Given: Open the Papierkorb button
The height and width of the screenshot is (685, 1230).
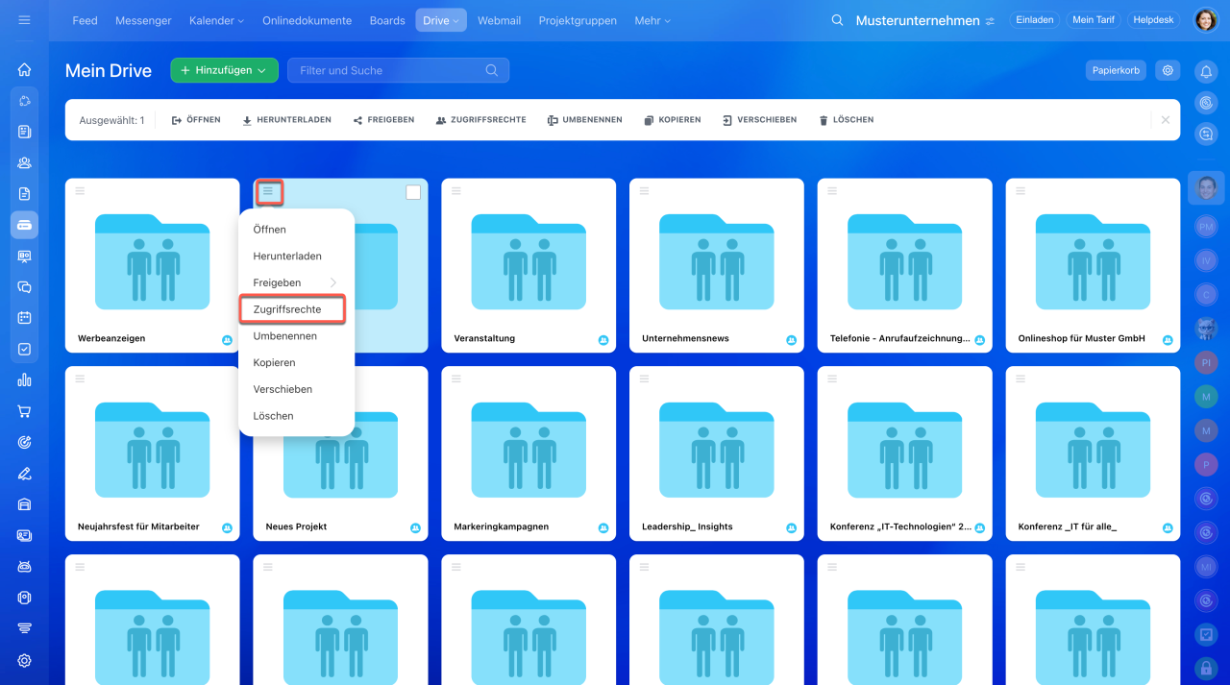Looking at the screenshot, I should [1115, 70].
